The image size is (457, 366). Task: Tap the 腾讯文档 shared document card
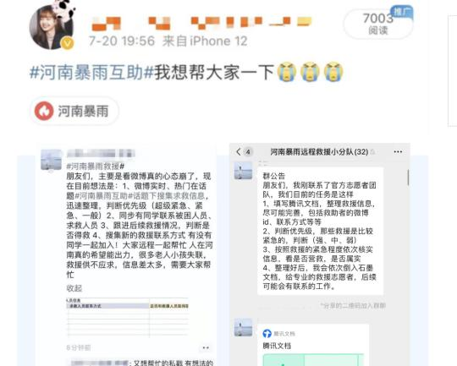point(313,345)
